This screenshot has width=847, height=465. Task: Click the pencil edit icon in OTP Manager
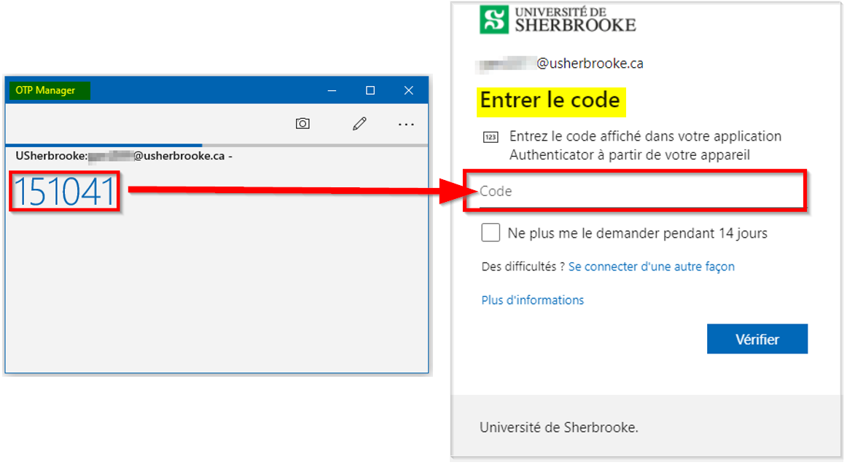coord(359,124)
